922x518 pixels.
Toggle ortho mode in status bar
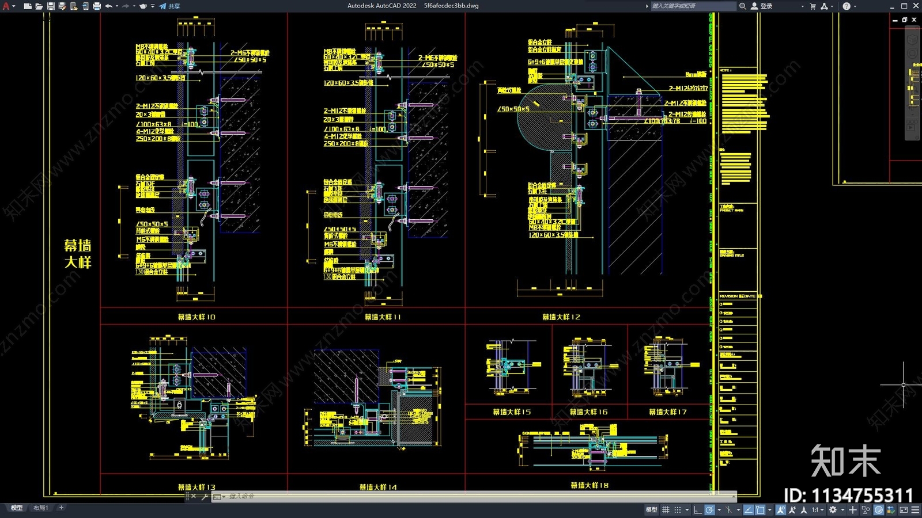tap(698, 509)
